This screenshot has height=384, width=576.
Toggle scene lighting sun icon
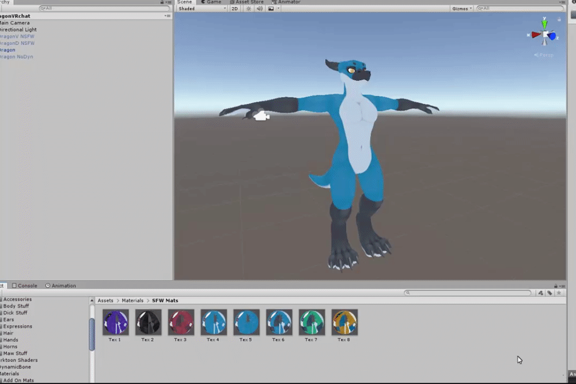249,9
